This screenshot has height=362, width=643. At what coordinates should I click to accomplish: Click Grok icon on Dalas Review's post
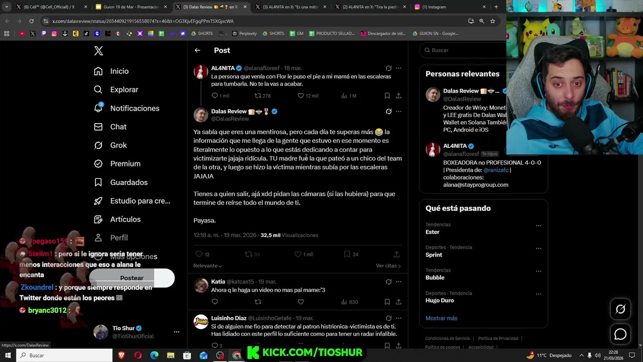tap(388, 111)
